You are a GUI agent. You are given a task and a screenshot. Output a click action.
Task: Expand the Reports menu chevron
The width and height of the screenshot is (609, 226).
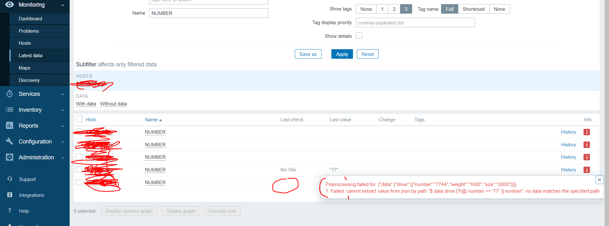[x=63, y=126]
